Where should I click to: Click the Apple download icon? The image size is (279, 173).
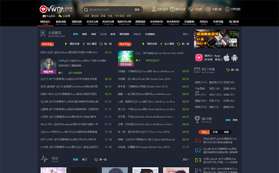[226, 58]
